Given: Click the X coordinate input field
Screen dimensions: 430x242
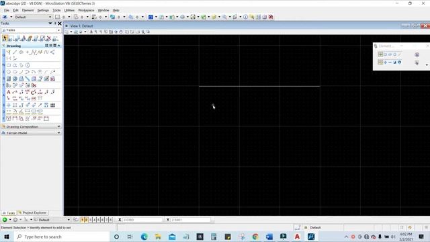Looking at the screenshot, I should point(142,220).
